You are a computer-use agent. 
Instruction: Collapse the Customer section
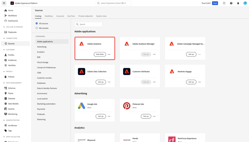4,50
